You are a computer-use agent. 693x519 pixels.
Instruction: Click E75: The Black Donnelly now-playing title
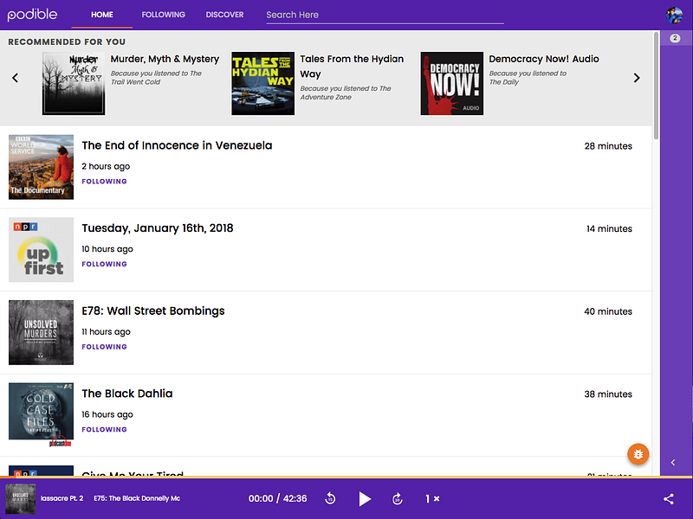pyautogui.click(x=137, y=498)
